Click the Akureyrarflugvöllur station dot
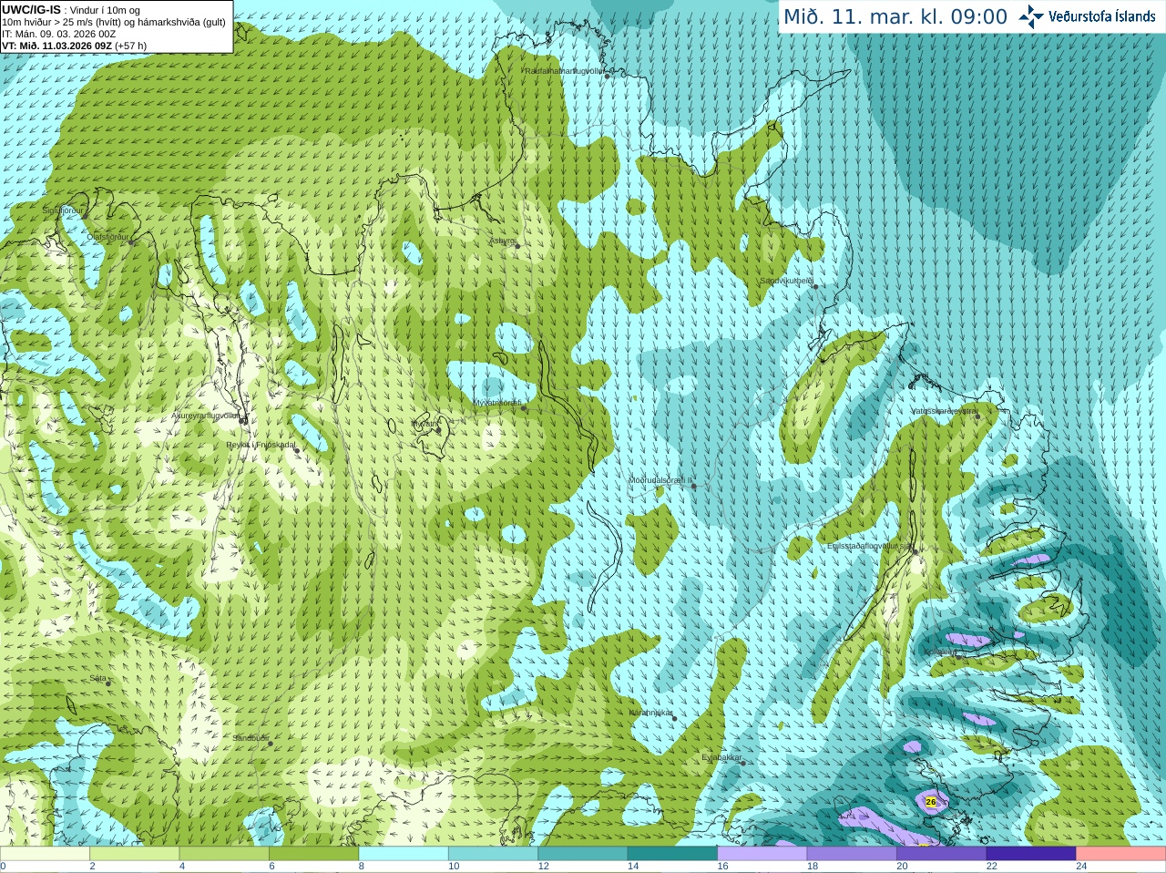 [243, 420]
